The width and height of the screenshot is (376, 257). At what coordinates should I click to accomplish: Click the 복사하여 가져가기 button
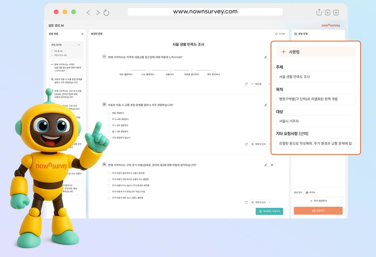point(269,211)
